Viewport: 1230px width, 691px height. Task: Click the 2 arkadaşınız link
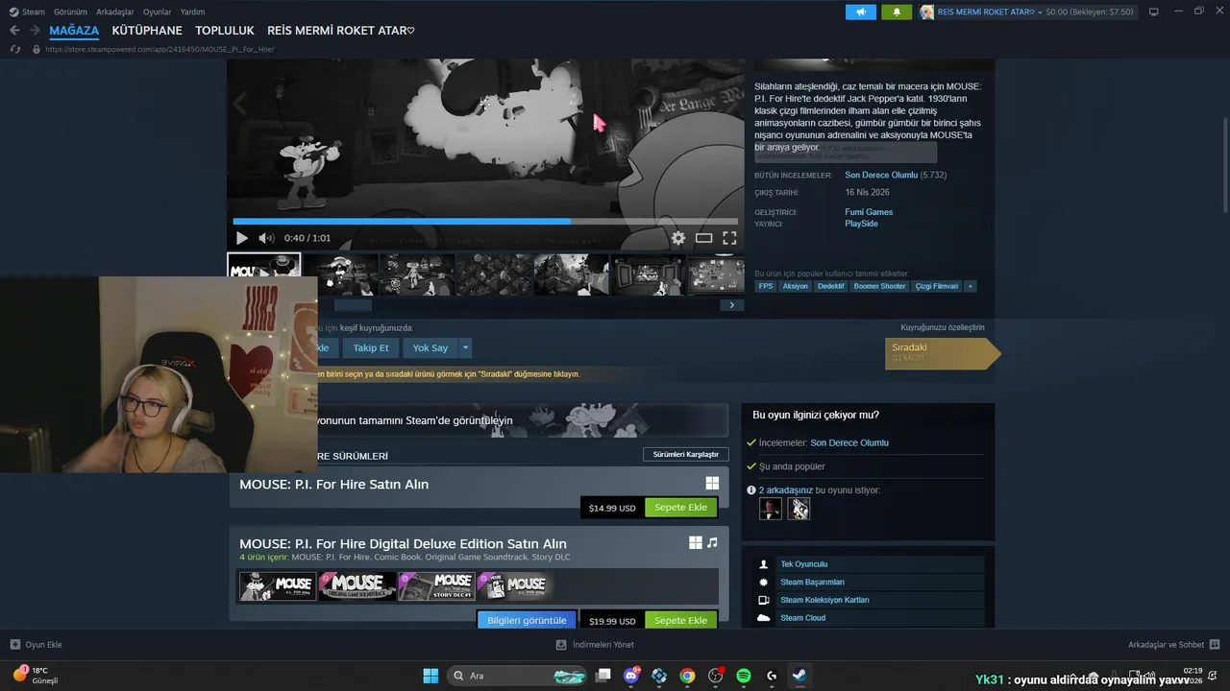pos(785,489)
